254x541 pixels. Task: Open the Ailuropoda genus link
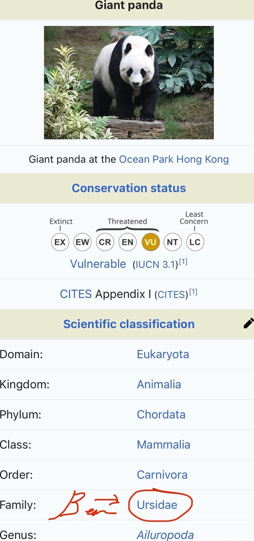point(165,535)
